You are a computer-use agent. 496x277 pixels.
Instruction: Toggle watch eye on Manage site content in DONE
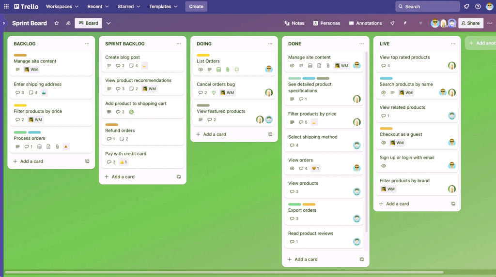pyautogui.click(x=292, y=66)
